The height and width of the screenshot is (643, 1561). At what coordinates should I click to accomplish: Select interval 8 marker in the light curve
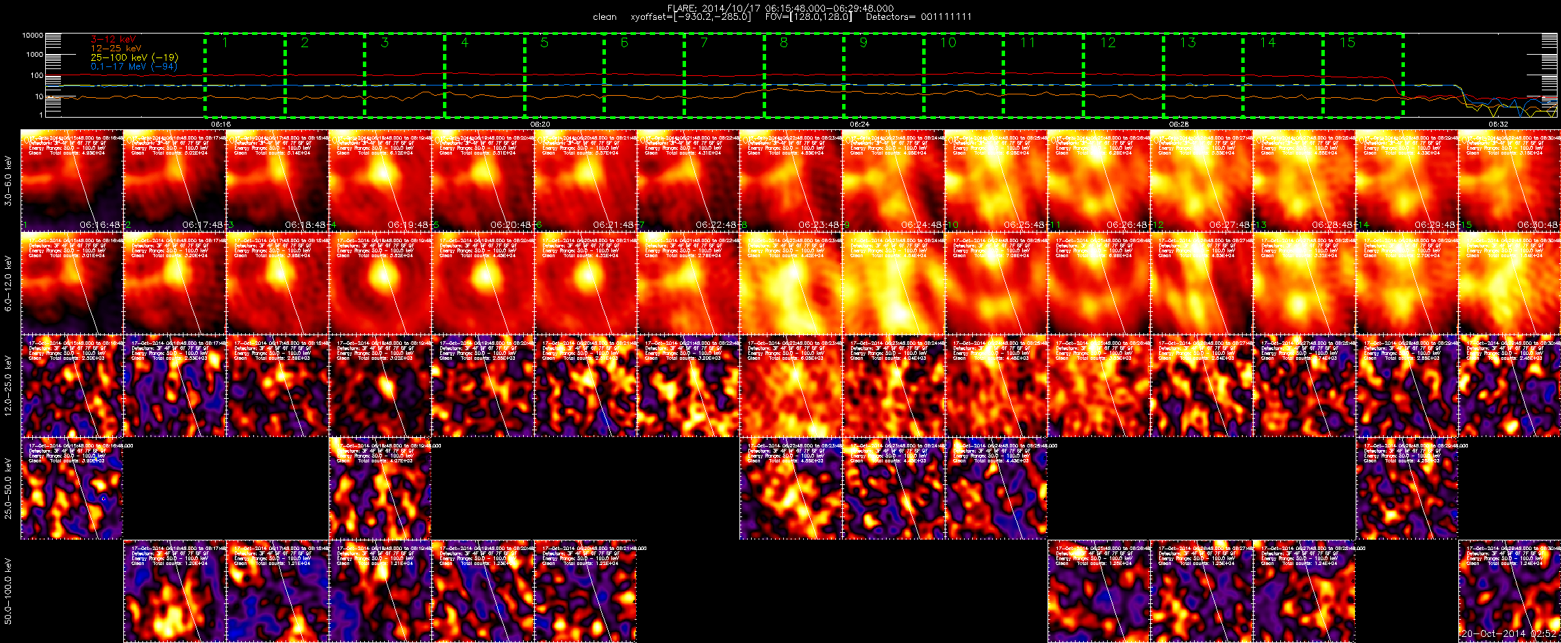pos(784,42)
